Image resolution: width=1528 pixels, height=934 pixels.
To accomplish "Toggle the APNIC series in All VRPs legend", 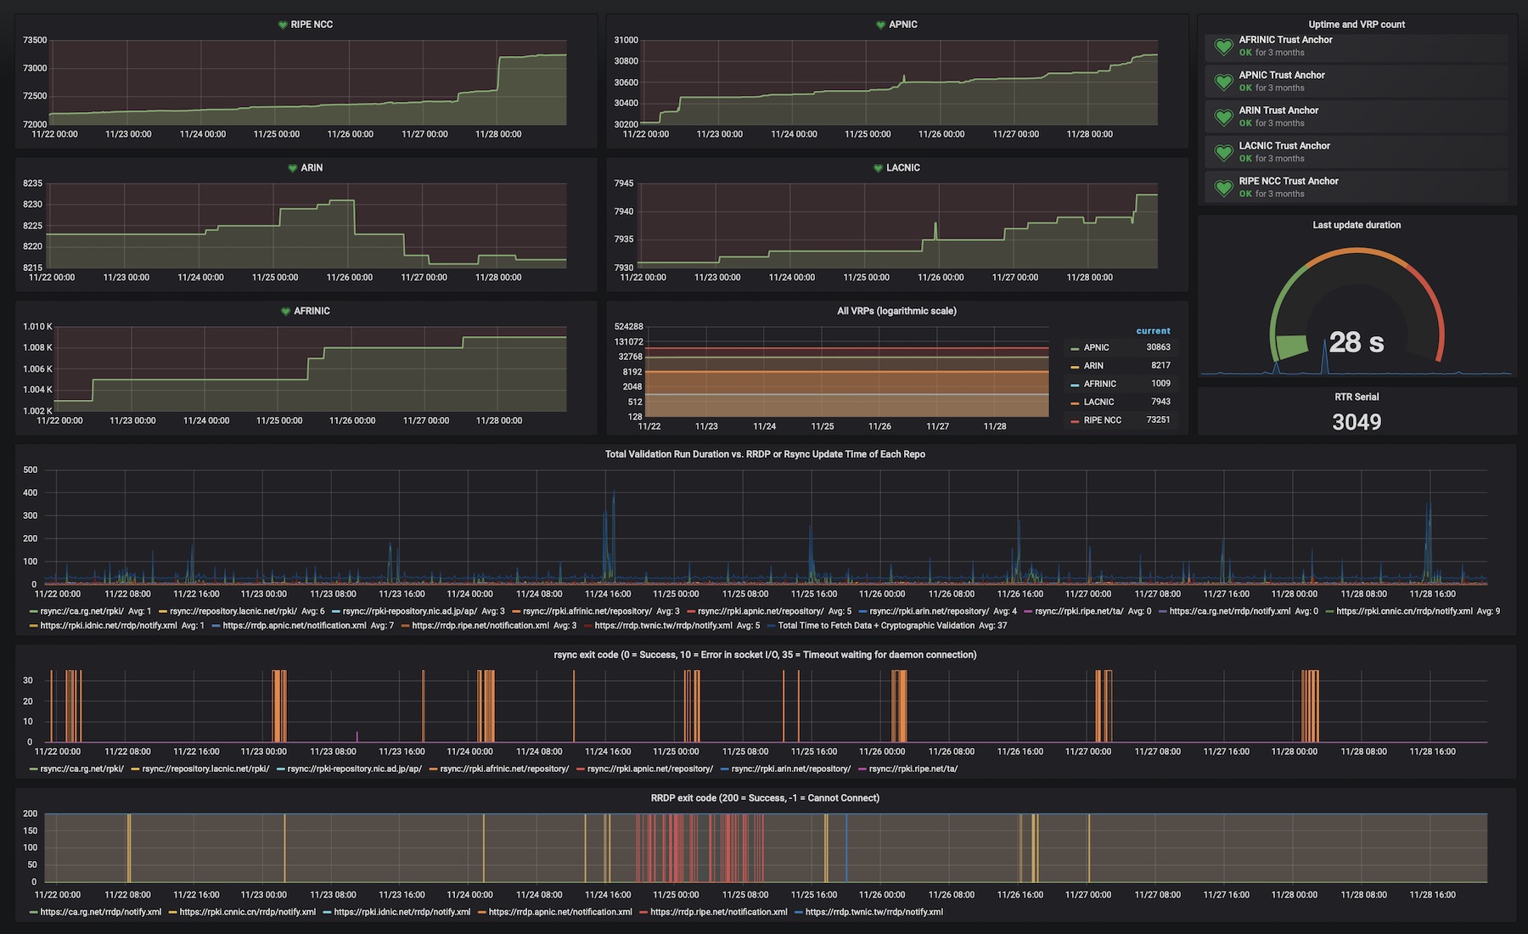I will click(x=1096, y=347).
